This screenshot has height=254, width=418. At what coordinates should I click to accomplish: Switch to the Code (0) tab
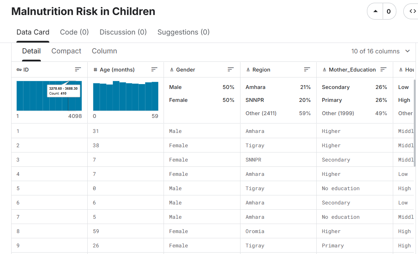click(74, 32)
